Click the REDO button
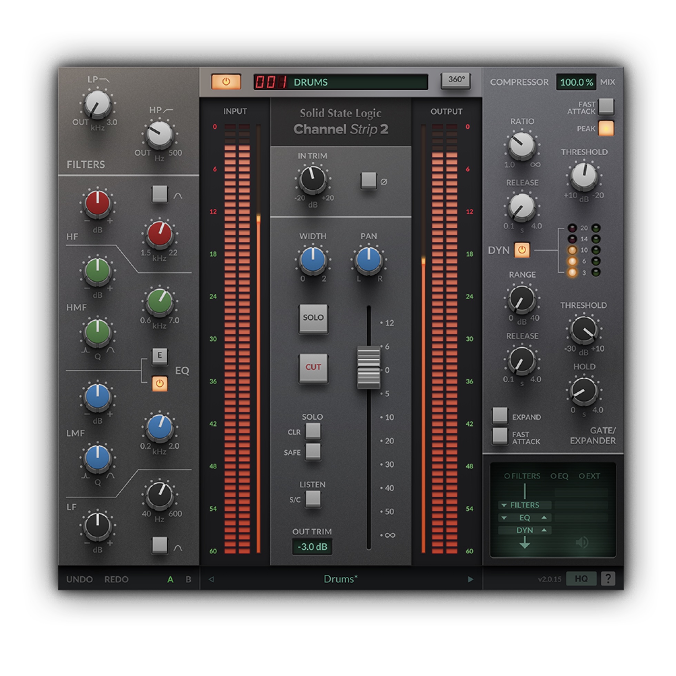Screen dimensions: 676x676 coord(116,579)
